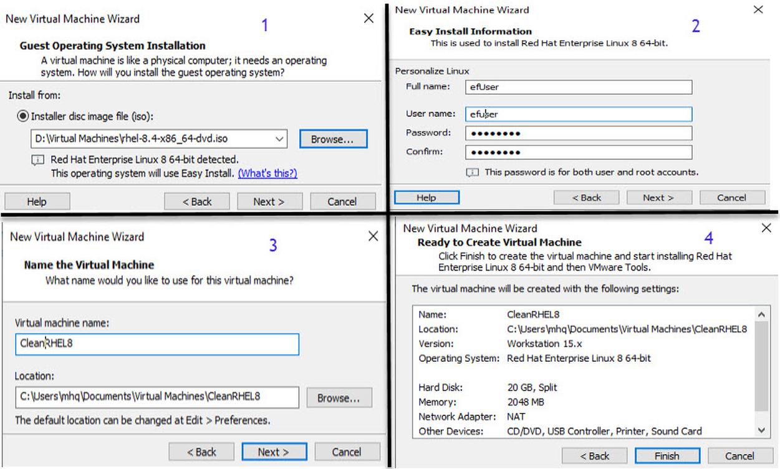Screen dimensions: 780x469
Task: Click Help in the Easy Install Information dialog
Action: click(426, 198)
